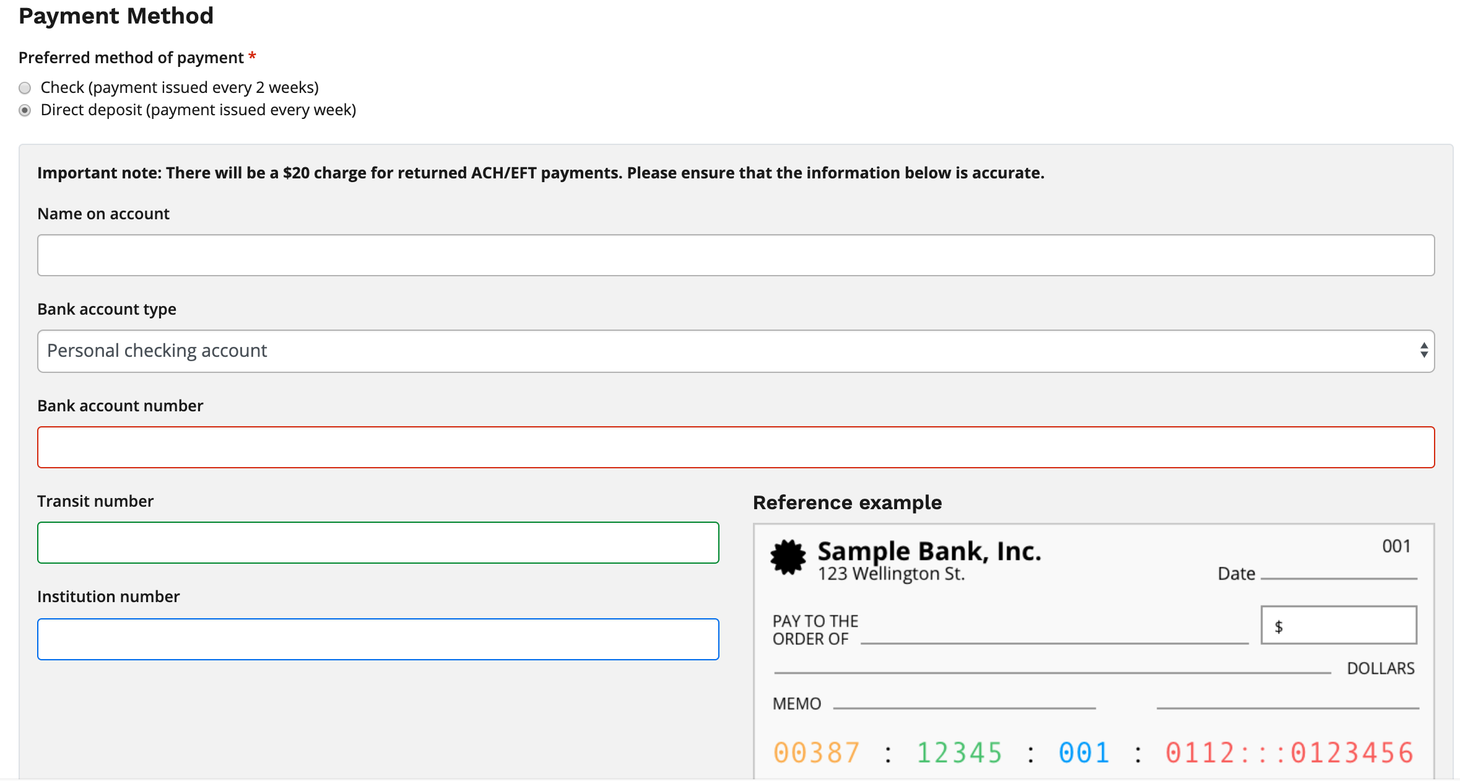Click the Institution number input box
Viewport: 1460px width, 783px height.
point(378,639)
